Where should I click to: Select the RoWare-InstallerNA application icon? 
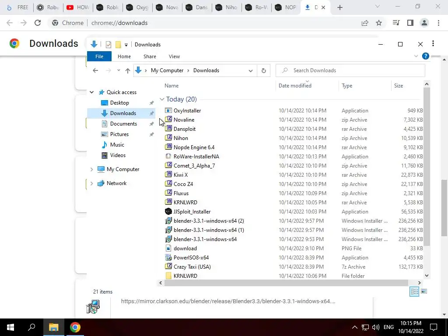(168, 156)
